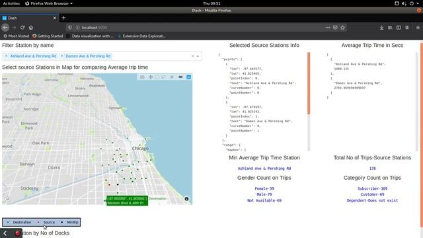Screen dimensions: 423x238
Task: Toggle hover mode icon in map modebar
Action: coord(180,77)
